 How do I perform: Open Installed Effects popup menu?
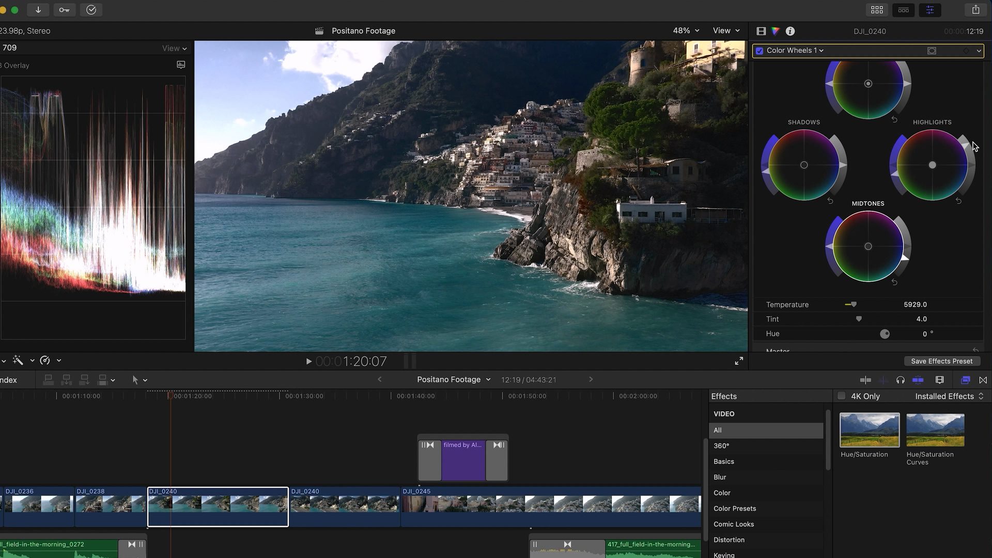pos(949,396)
